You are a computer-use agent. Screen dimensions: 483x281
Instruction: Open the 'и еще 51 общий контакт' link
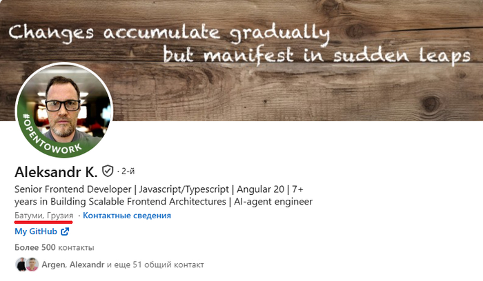(x=155, y=264)
